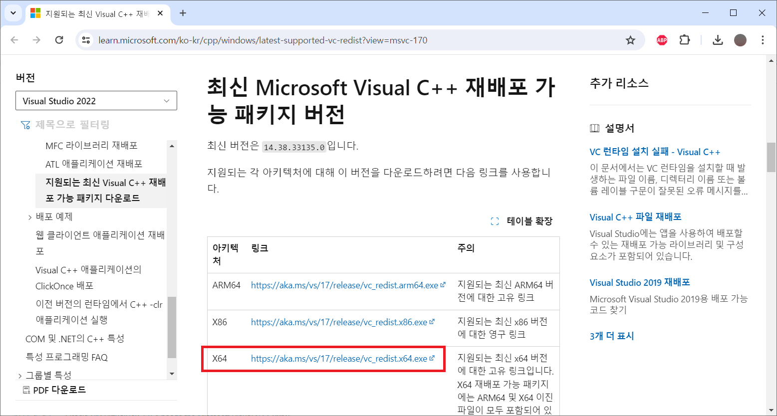The image size is (777, 416).
Task: Open a new tab with plus button
Action: pos(183,13)
